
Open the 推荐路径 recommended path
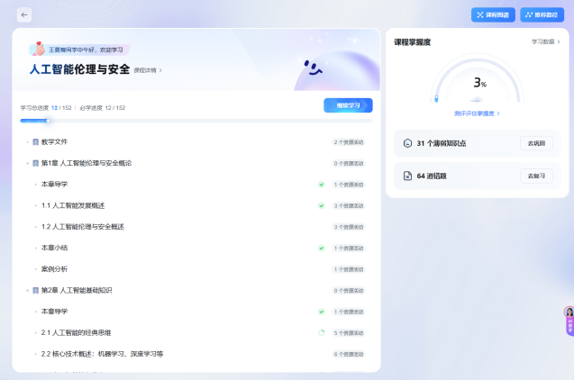[542, 15]
